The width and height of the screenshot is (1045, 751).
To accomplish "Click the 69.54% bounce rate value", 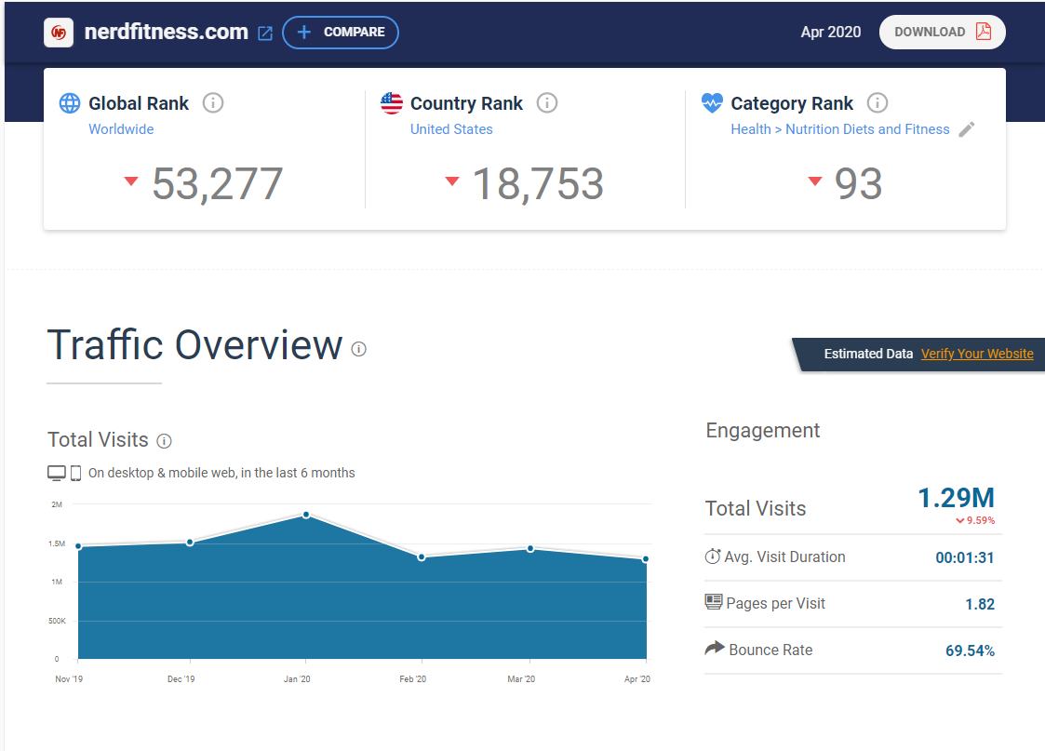I will 970,651.
